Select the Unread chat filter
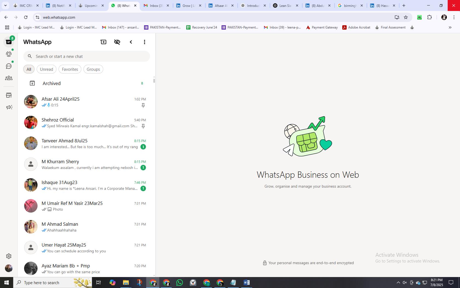Viewport: 460px width, 288px height. coord(47,69)
